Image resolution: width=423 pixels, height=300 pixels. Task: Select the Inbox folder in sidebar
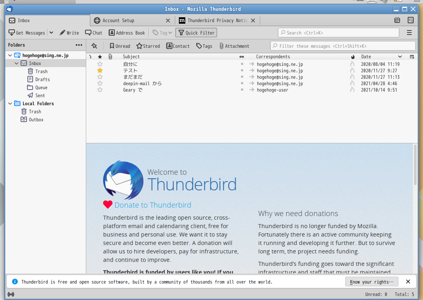(46, 63)
